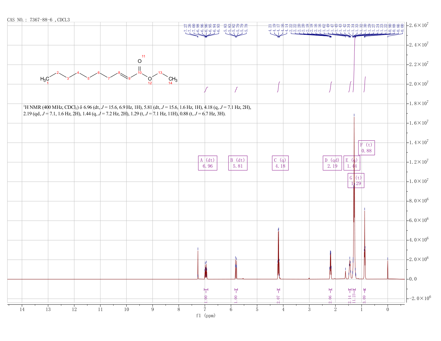Click the CH3 group labelled atom 14
The image size is (441, 341).
coord(173,79)
